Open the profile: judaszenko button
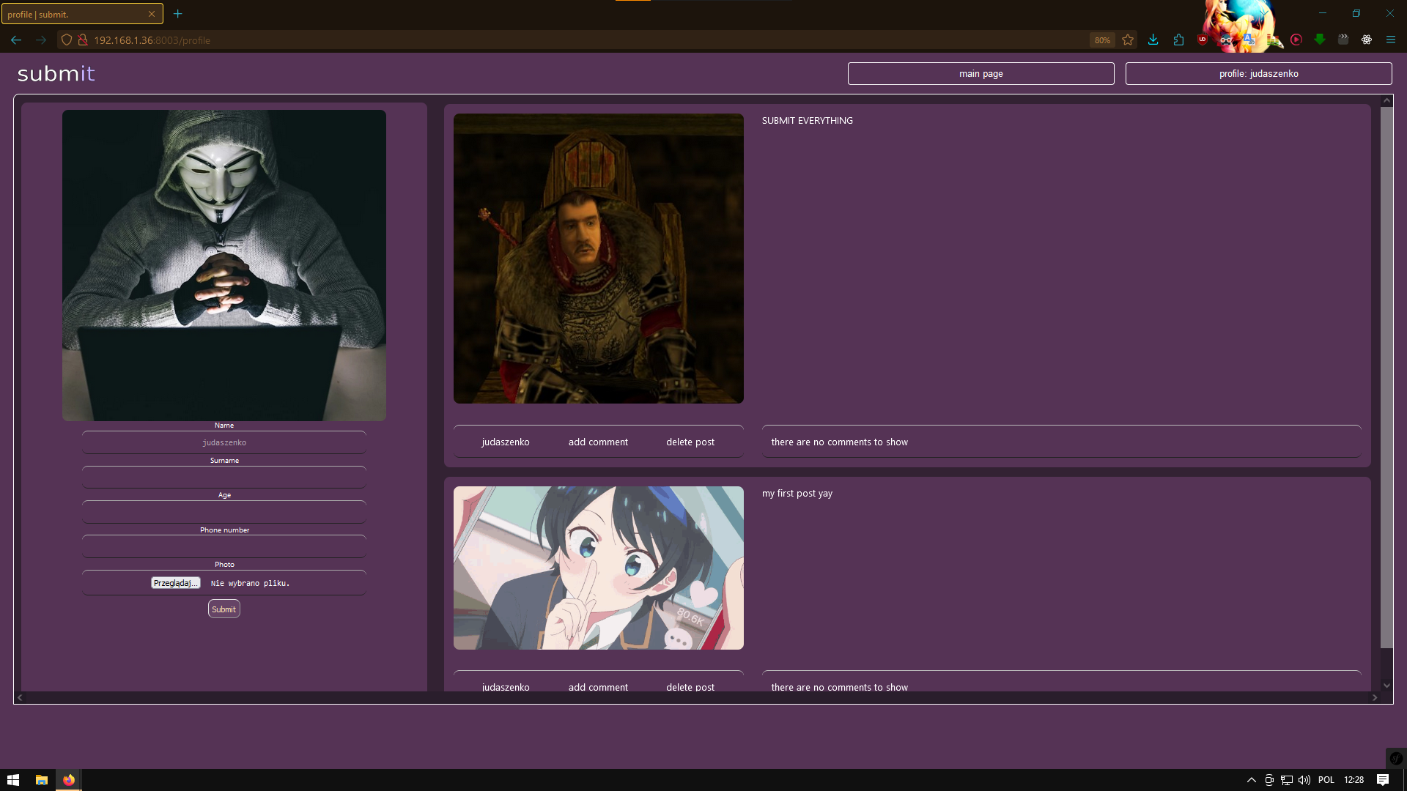Image resolution: width=1407 pixels, height=791 pixels. pyautogui.click(x=1258, y=73)
